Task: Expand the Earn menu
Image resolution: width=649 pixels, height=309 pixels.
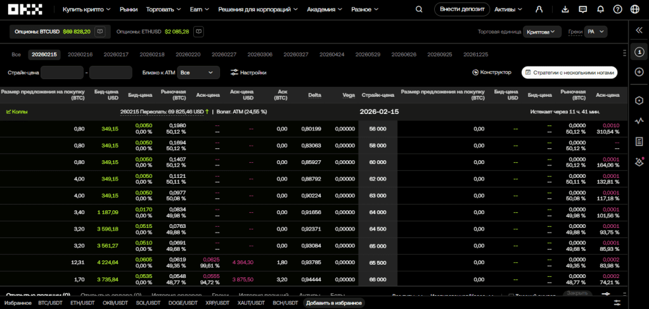Action: [x=200, y=9]
